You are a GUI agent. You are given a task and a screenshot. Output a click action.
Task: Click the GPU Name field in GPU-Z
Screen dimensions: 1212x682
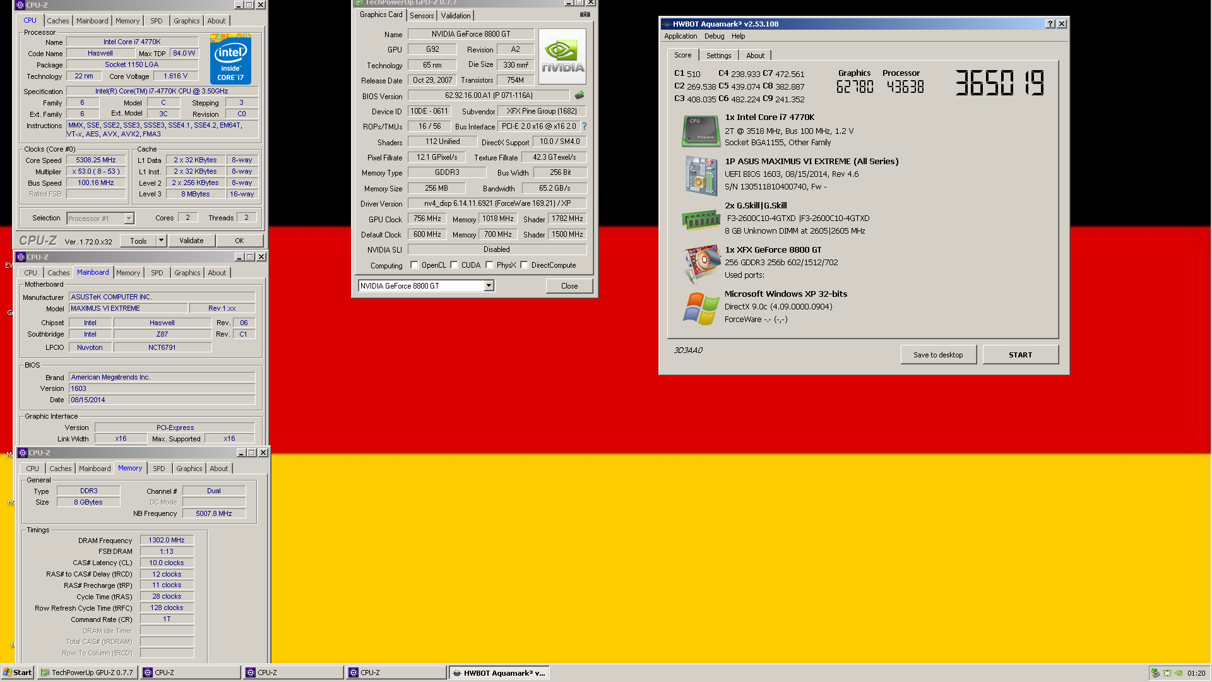pos(471,34)
